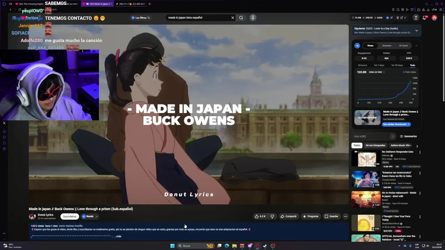Viewport: 445px width, 250px height.
Task: Click the Windows taskbar Buscar search box
Action: click(x=196, y=246)
